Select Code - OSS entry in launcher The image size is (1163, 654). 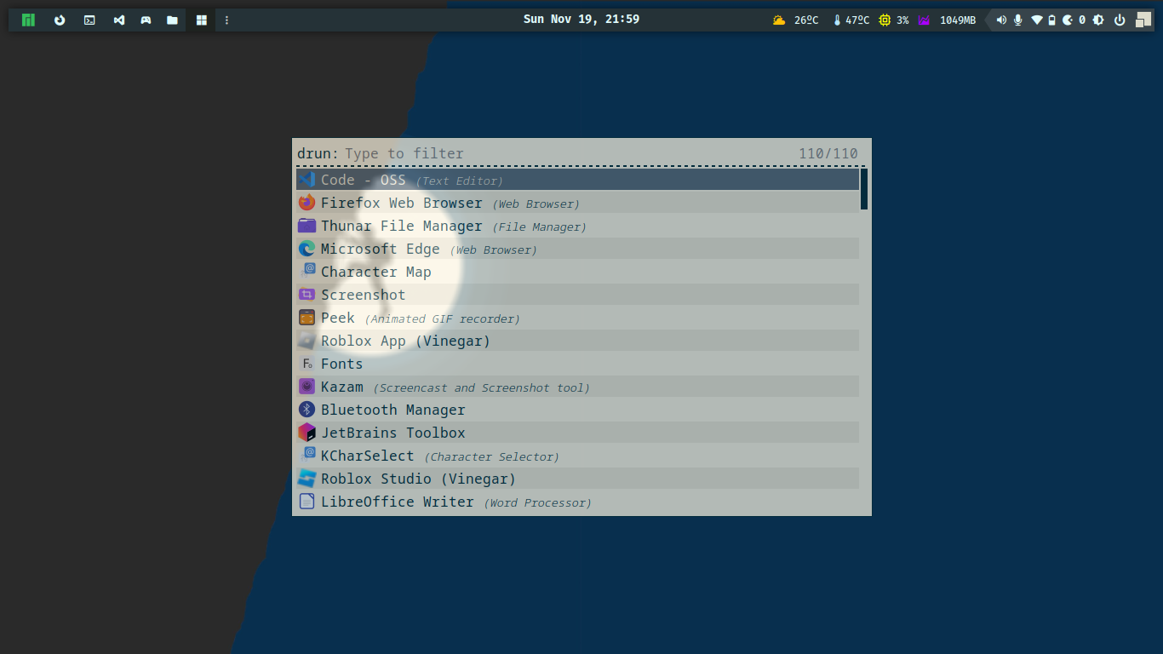pyautogui.click(x=577, y=180)
